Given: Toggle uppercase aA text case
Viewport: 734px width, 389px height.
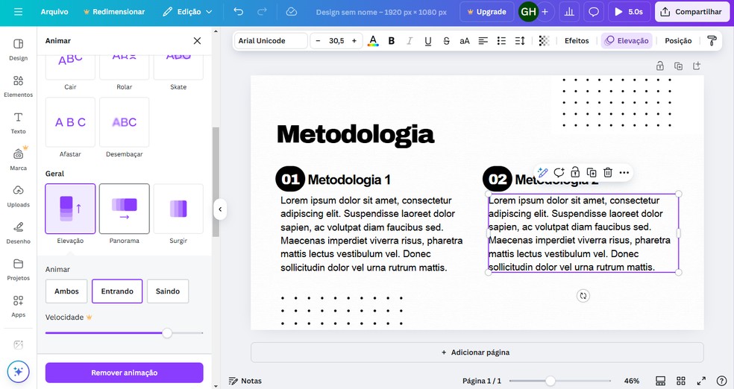Looking at the screenshot, I should (465, 41).
